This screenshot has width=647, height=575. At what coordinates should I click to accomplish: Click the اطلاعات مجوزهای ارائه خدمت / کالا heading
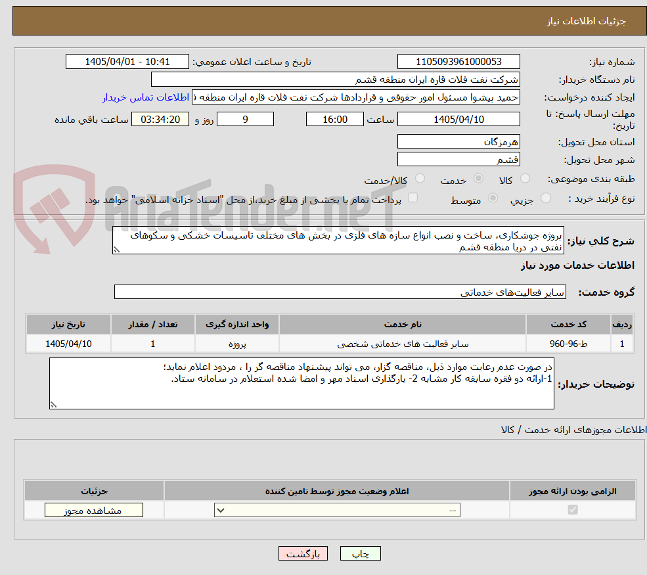[x=573, y=430]
